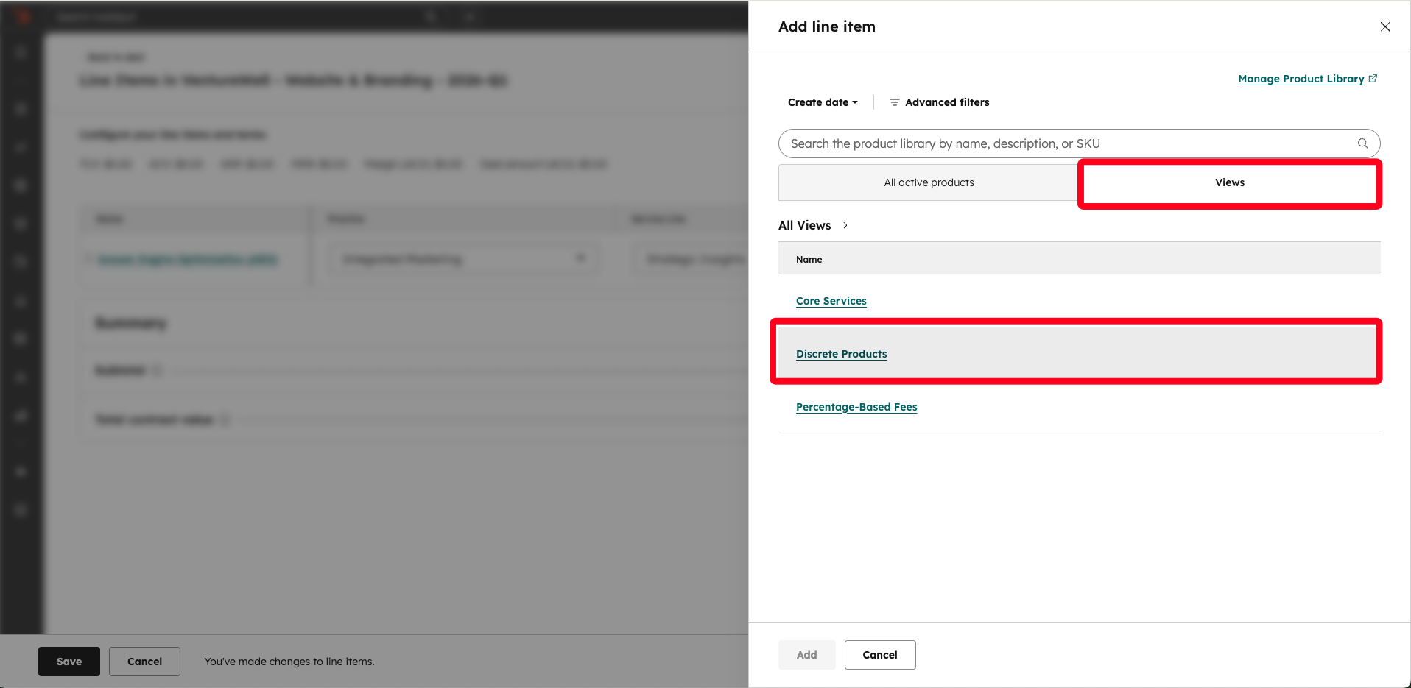
Task: Click the external link icon beside Manage Product Library
Action: [1373, 79]
